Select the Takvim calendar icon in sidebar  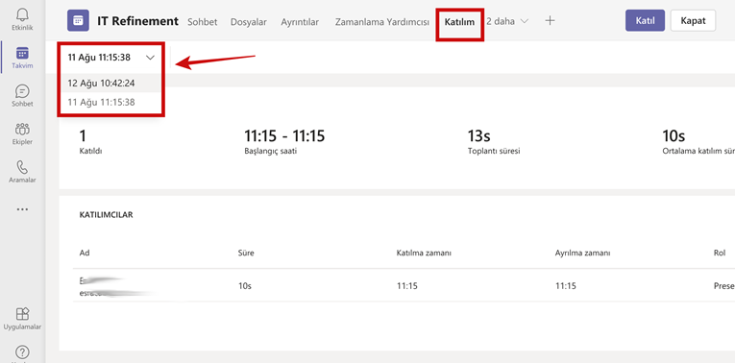22,53
